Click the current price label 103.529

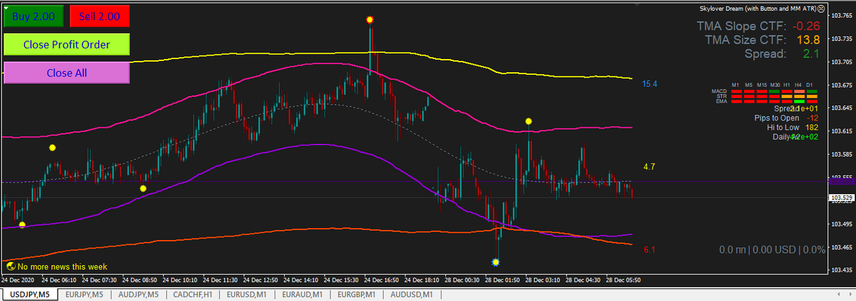[x=841, y=198]
